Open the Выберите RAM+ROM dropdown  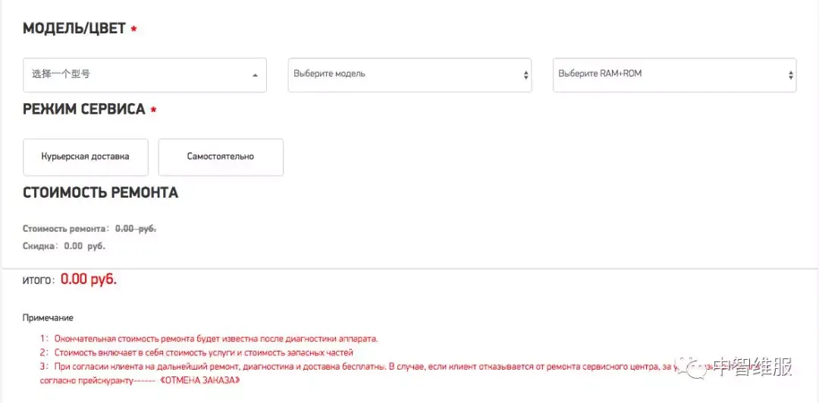[674, 75]
